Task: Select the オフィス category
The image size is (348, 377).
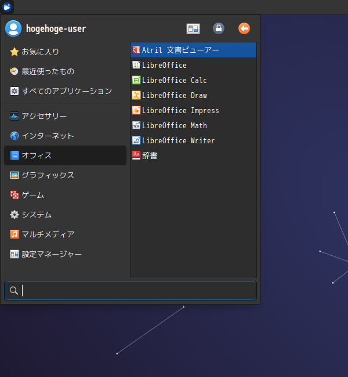Action: (65, 155)
